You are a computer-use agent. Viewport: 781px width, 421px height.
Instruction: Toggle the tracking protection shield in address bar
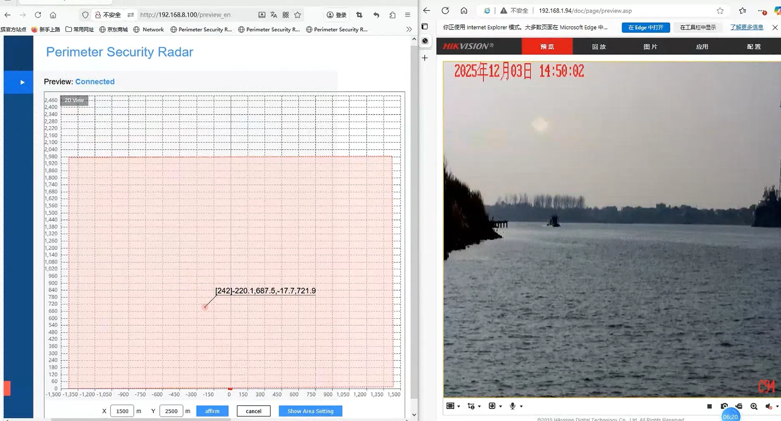click(x=85, y=15)
